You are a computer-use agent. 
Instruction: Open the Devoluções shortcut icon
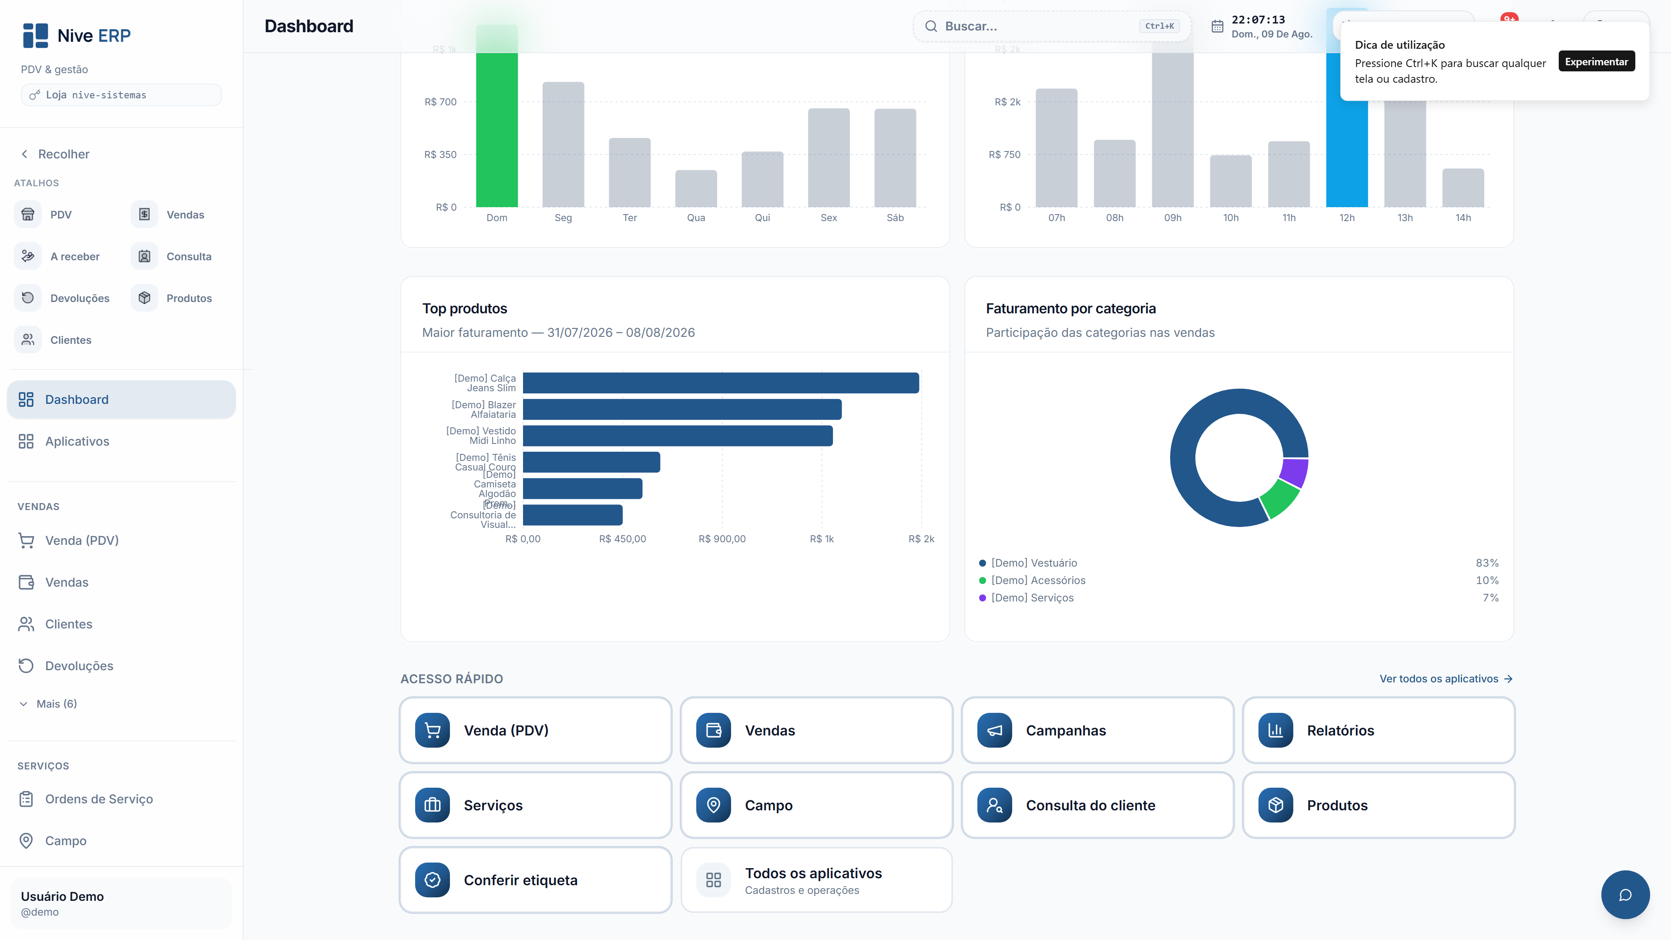[x=28, y=299]
